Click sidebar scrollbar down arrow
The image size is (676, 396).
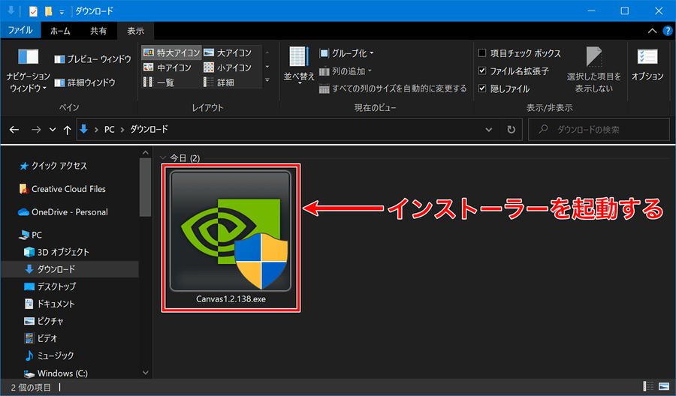click(x=145, y=373)
